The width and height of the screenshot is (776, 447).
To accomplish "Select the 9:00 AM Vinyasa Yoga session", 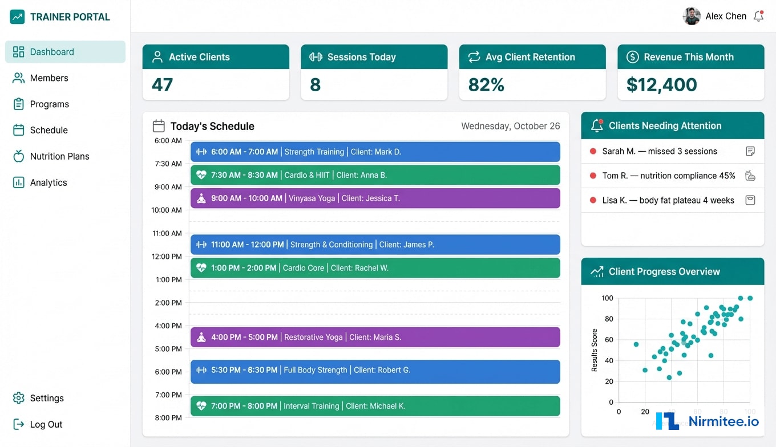I will [x=375, y=198].
